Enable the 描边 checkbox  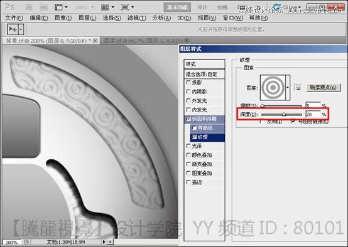(188, 182)
